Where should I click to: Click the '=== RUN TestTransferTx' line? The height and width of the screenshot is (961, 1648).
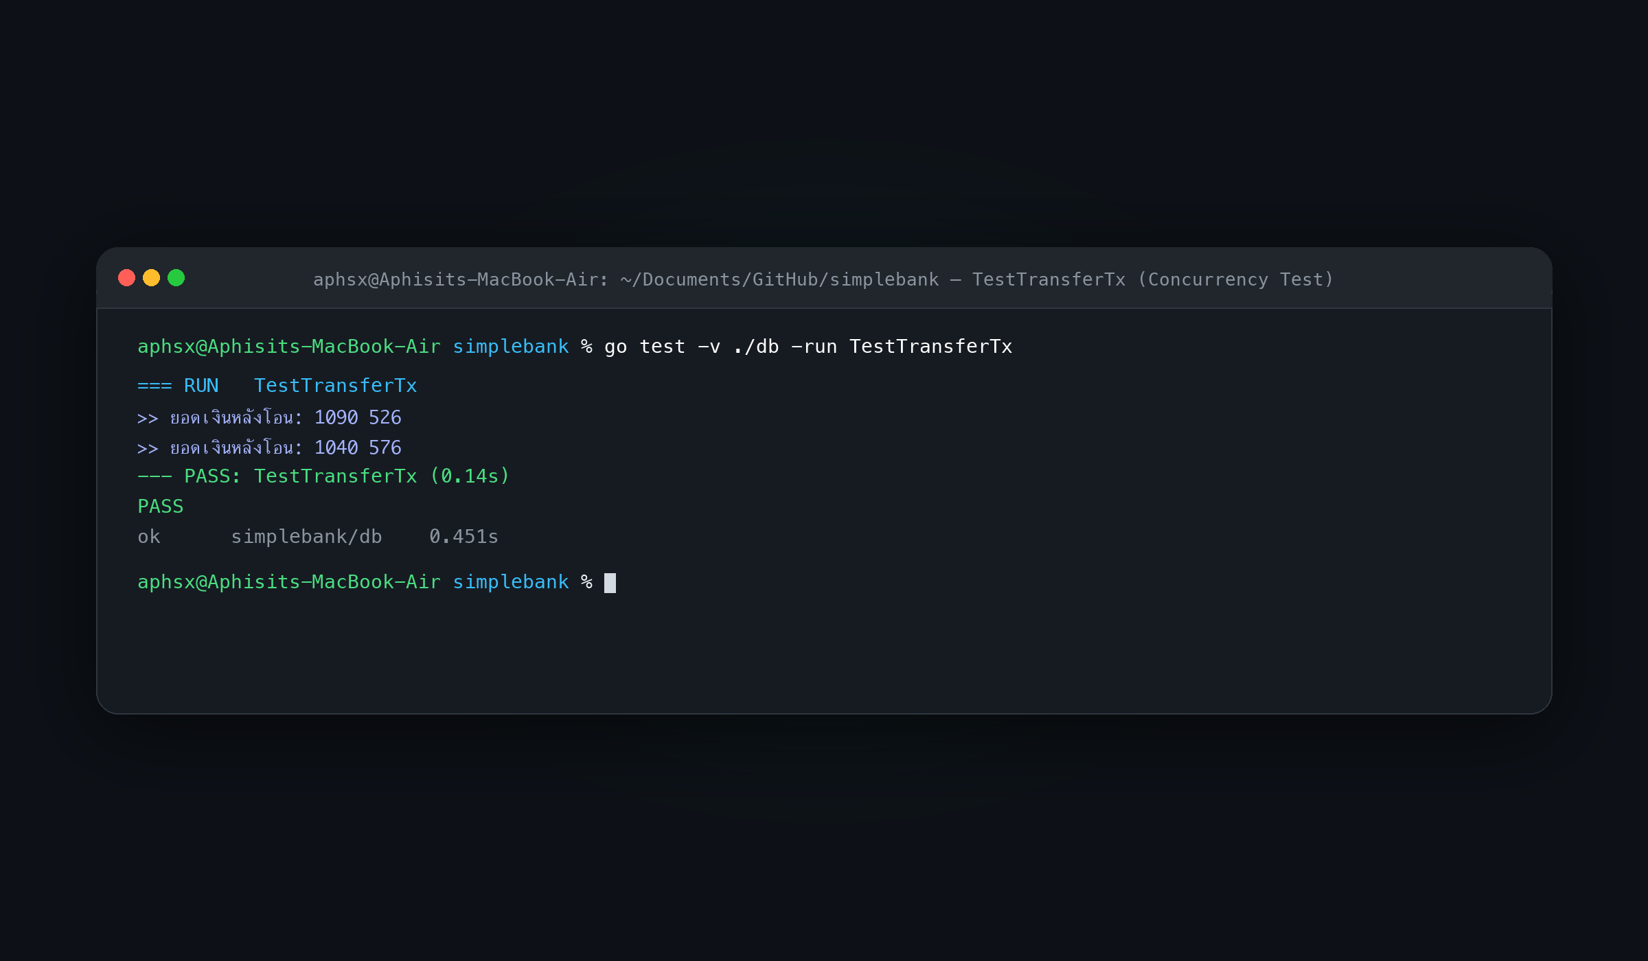(277, 386)
